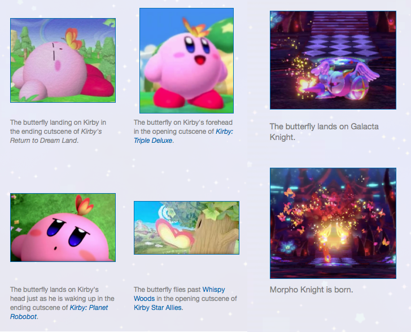View the Galacta Knight butterfly image

tap(333, 60)
